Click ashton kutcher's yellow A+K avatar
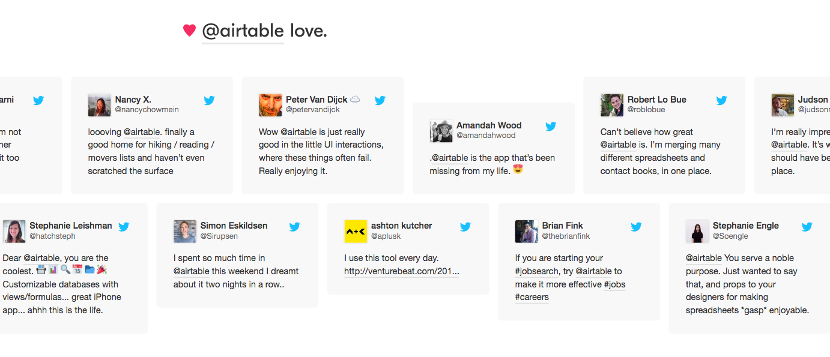The image size is (830, 357). (x=356, y=231)
